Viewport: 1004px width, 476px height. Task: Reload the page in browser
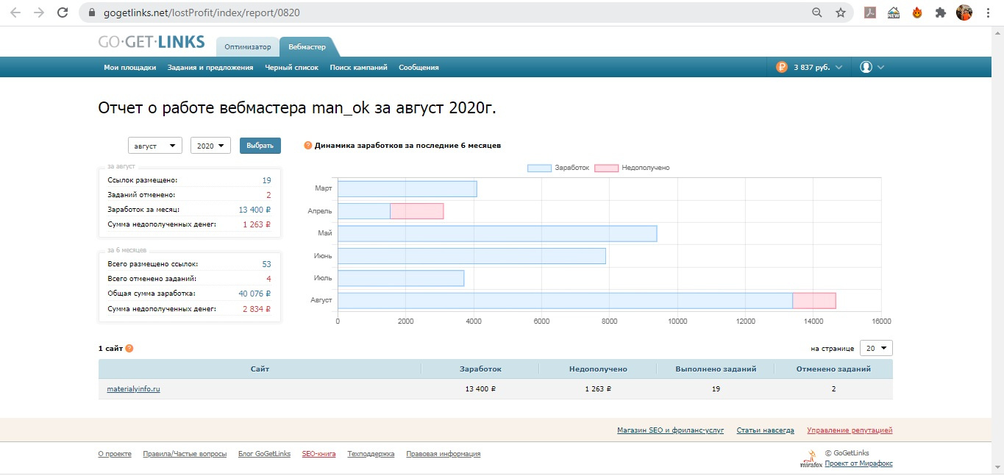(63, 13)
